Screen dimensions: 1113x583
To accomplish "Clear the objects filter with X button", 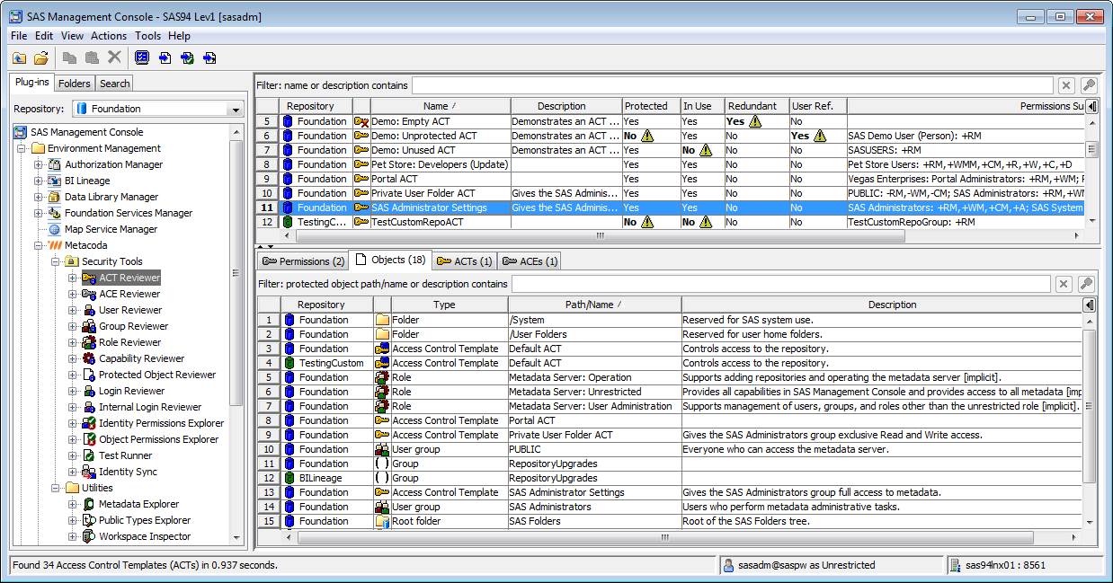I will point(1064,284).
